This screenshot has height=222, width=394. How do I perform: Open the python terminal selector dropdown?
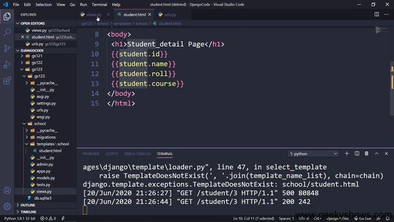point(313,154)
